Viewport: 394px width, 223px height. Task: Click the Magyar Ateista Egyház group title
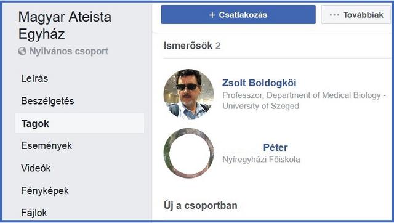point(65,25)
